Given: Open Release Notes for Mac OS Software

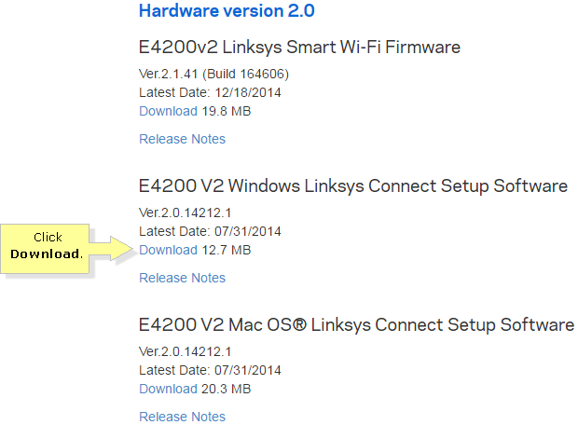Looking at the screenshot, I should pyautogui.click(x=182, y=417).
